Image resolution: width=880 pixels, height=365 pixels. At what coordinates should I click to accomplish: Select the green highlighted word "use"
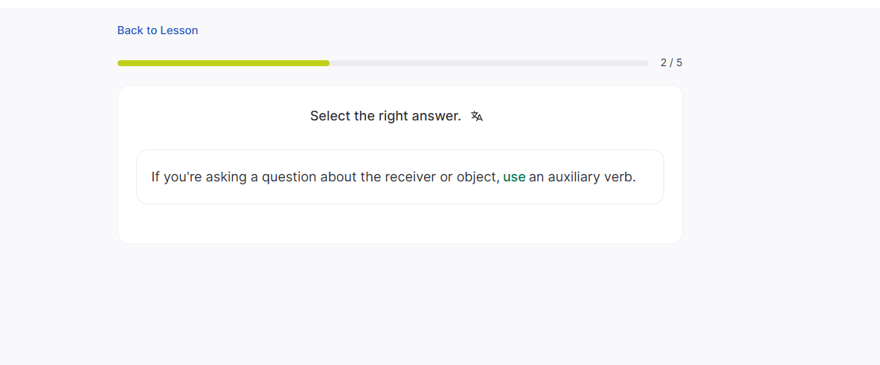click(514, 177)
